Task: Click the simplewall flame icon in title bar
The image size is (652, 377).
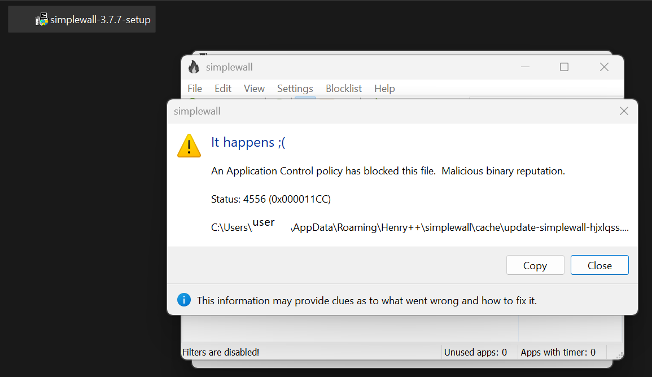Action: (194, 67)
